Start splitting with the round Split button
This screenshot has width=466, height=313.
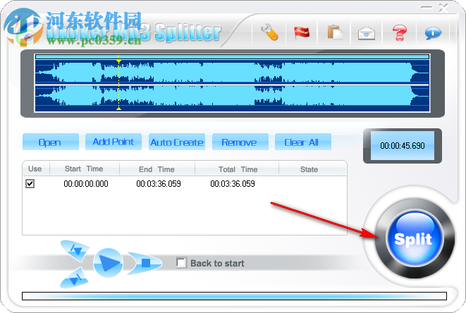coord(414,238)
